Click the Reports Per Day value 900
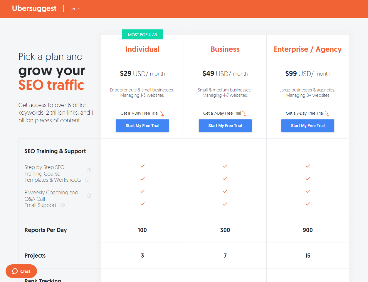Viewport: 368px width, 282px height. coord(308,230)
